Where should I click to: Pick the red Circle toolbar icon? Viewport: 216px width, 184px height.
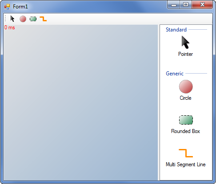click(x=23, y=19)
